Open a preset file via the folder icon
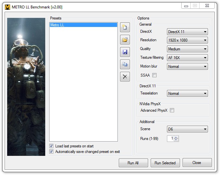Image resolution: width=220 pixels, height=175 pixels. pos(125,40)
